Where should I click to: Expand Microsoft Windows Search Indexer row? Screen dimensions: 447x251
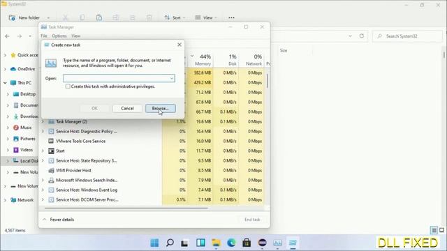coord(43,180)
